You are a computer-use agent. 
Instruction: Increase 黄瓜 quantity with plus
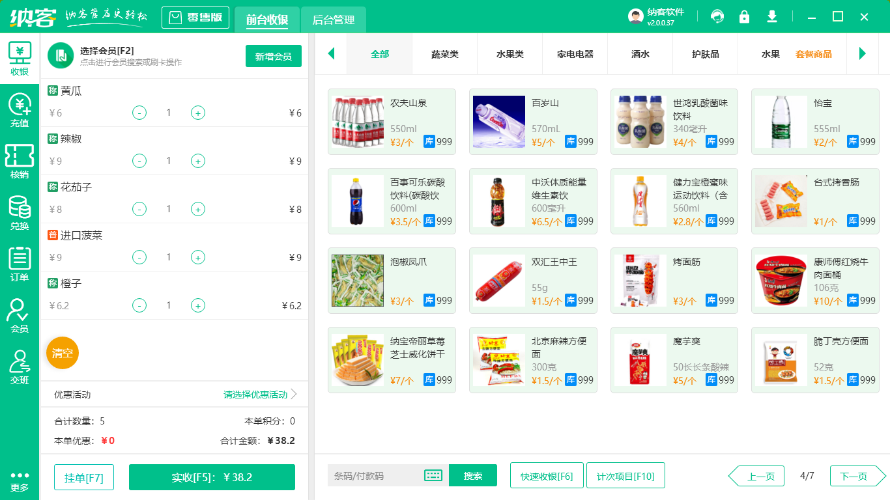198,113
